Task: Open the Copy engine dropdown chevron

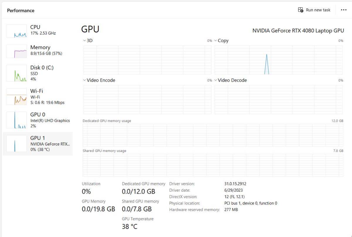Action: [x=216, y=41]
